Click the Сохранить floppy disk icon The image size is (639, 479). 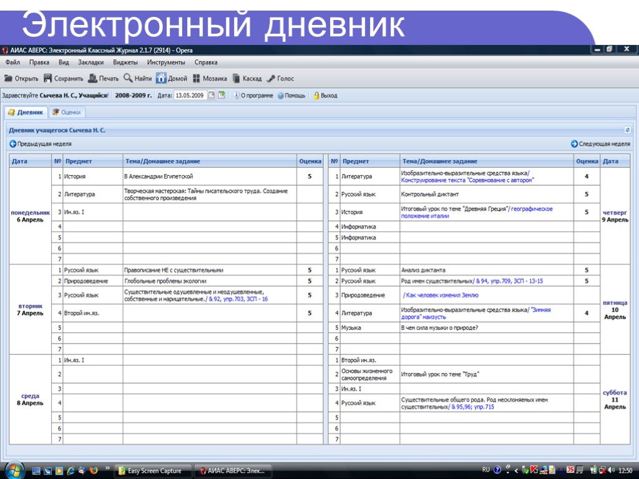click(47, 78)
